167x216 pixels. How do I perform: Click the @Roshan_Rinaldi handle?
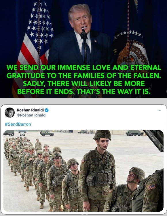pyautogui.click(x=31, y=115)
